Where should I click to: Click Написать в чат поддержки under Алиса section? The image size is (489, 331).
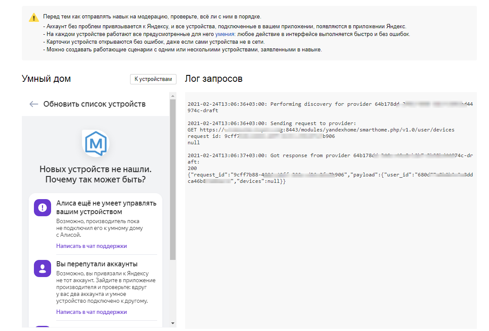91,246
